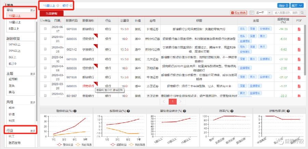Select the 10星以上 star level filter

[14, 22]
